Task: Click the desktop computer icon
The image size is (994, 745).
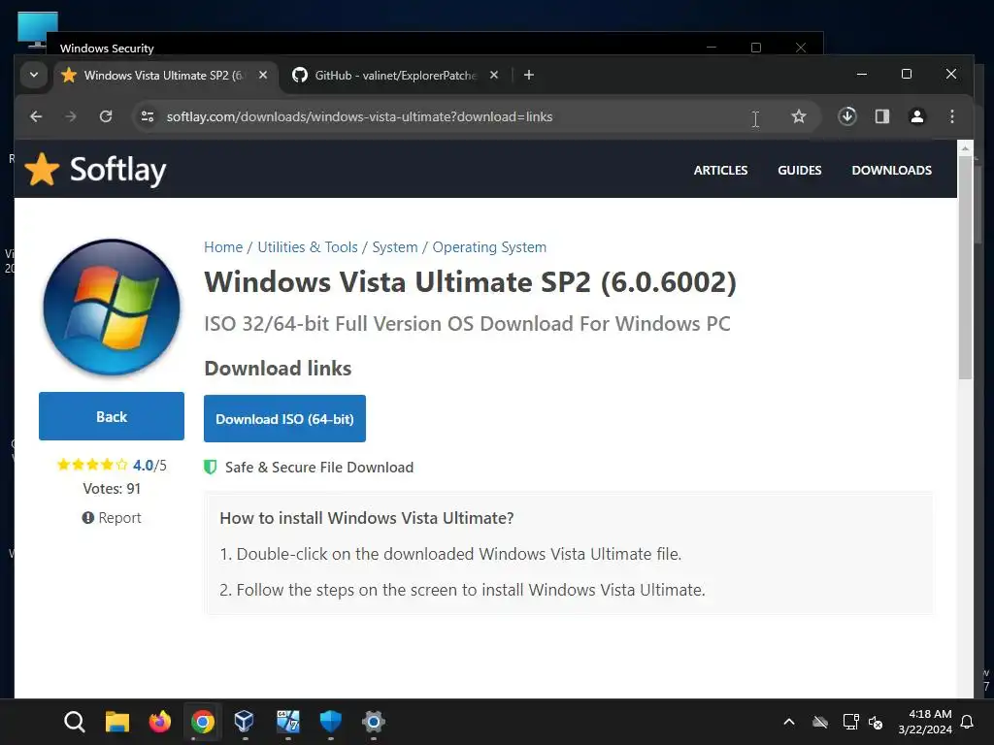Action: [38, 29]
